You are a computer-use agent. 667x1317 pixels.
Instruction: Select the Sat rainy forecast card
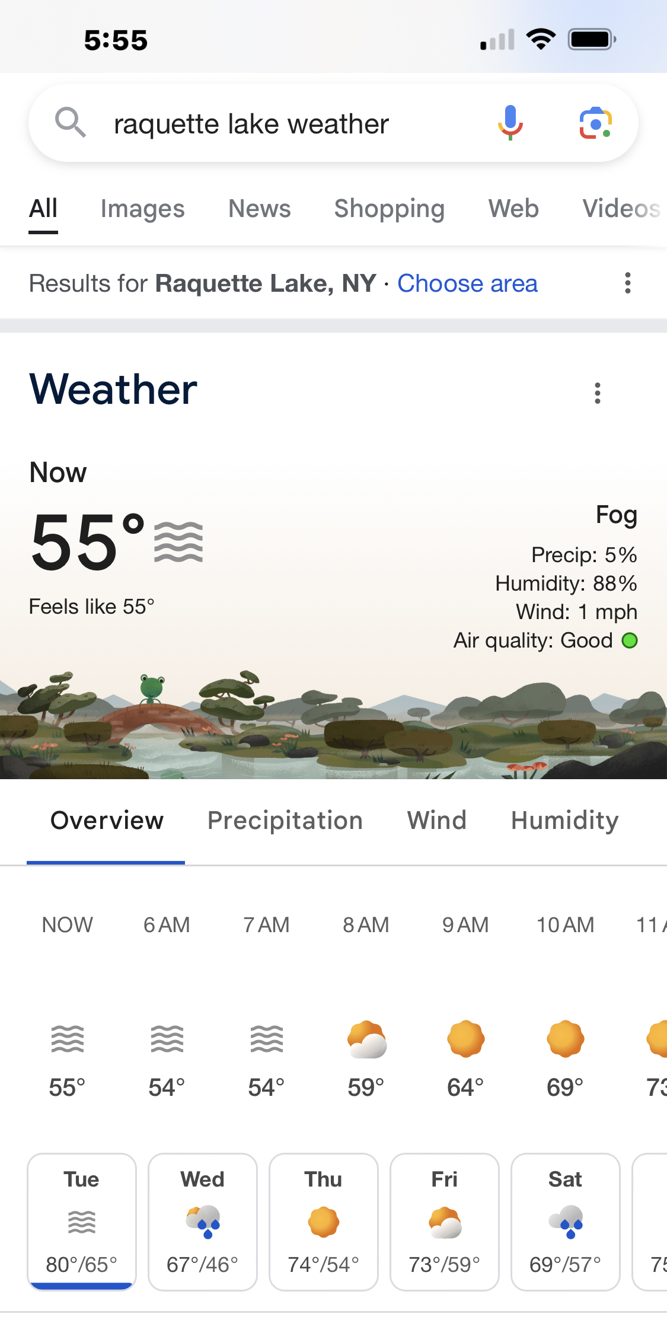566,1222
